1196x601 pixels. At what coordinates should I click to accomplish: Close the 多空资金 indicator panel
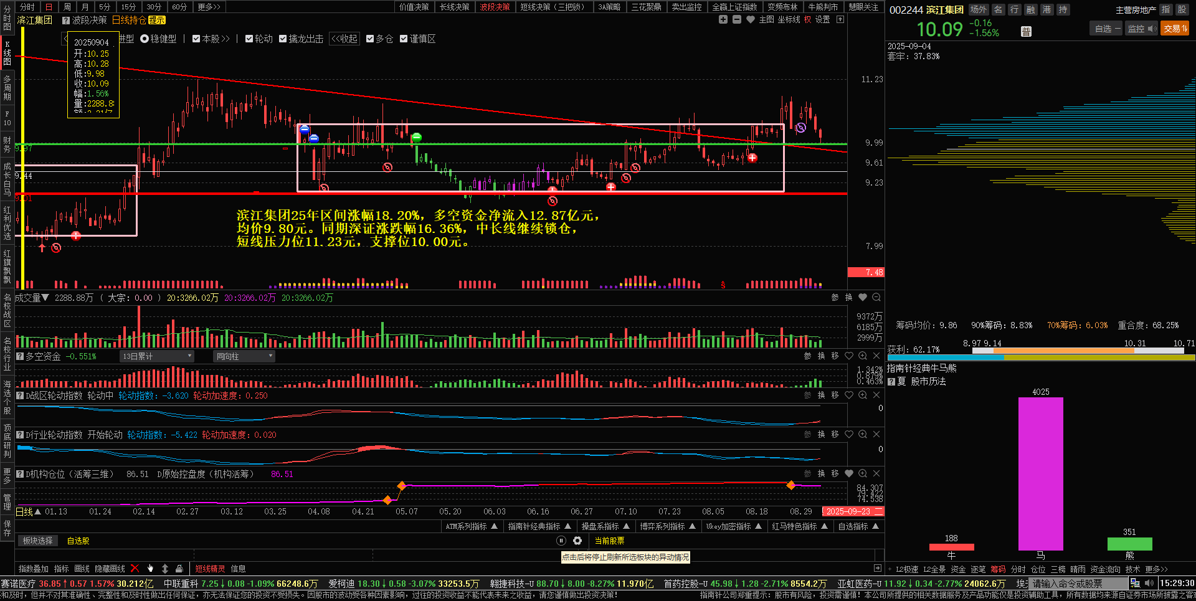pyautogui.click(x=876, y=356)
